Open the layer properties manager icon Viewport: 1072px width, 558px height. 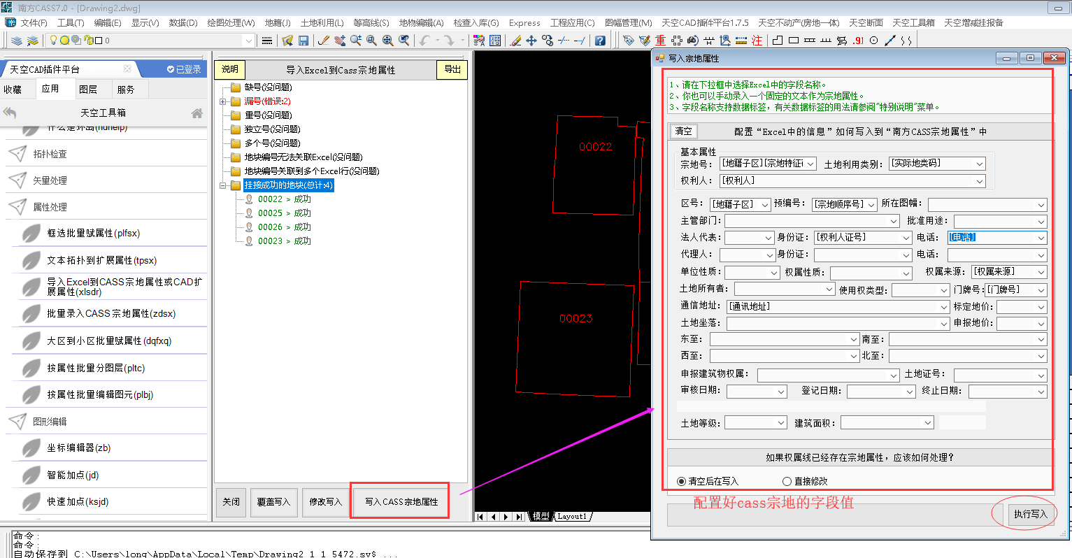click(x=17, y=41)
